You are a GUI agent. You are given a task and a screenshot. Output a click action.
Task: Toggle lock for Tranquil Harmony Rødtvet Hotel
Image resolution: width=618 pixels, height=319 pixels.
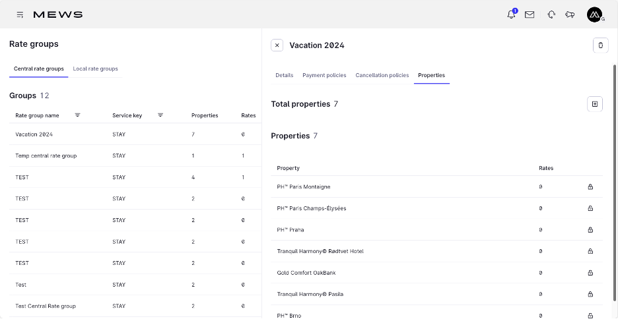coord(590,251)
